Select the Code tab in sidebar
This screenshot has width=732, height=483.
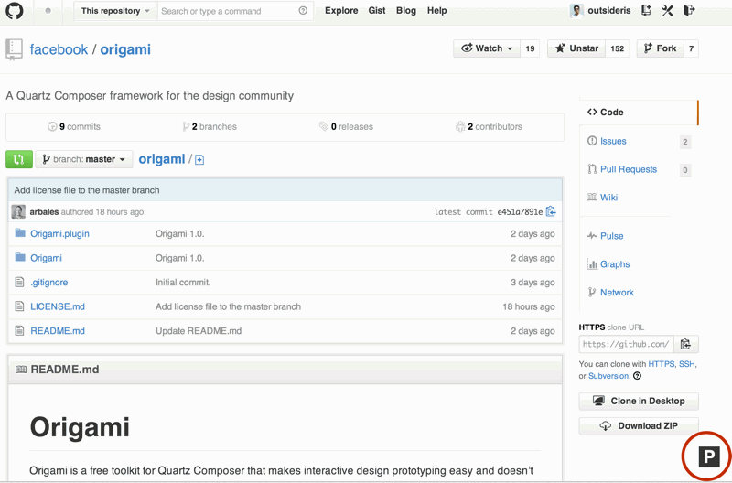[x=638, y=112]
